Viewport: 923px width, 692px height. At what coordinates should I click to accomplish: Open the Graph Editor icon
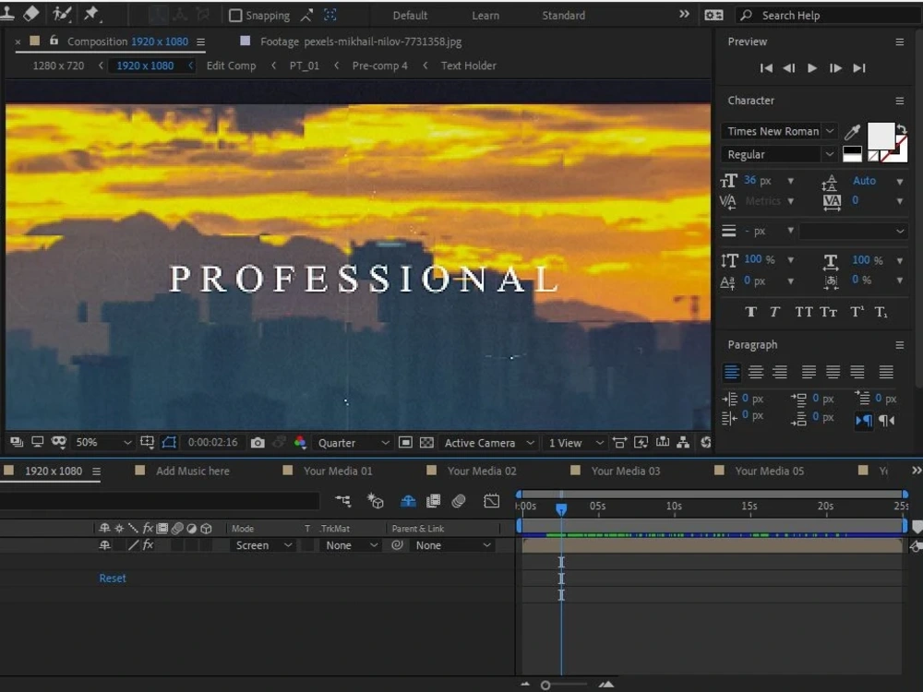click(491, 501)
